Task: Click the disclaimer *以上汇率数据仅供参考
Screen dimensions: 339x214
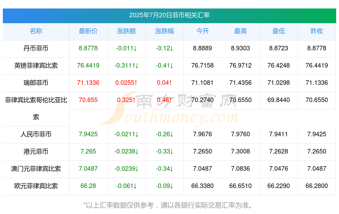Action: tap(118, 205)
